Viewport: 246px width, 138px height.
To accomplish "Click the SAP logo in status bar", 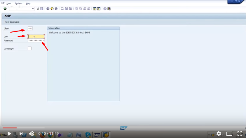I will tap(124, 128).
